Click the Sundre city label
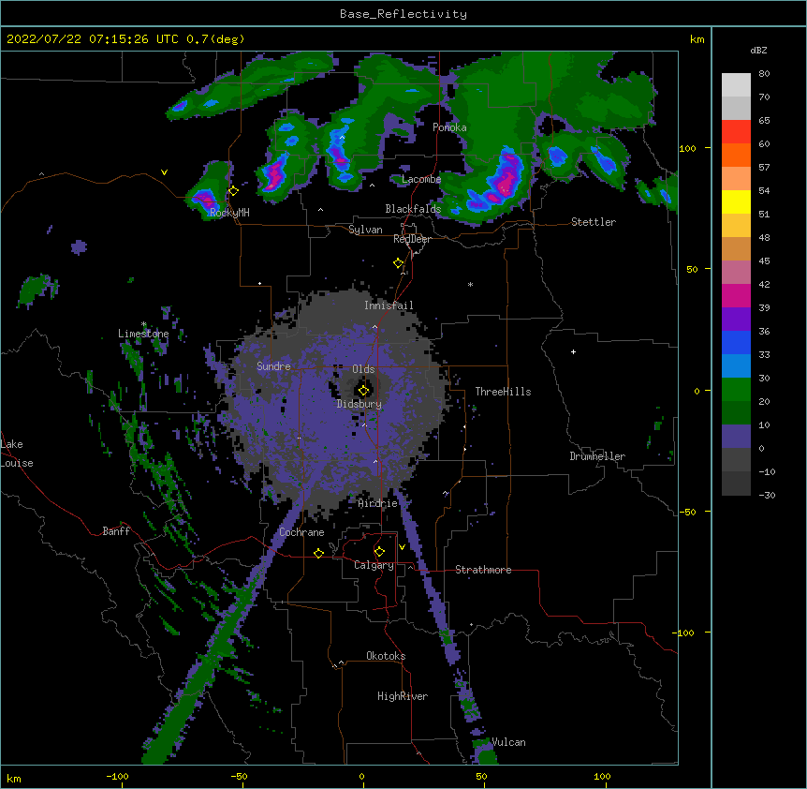Screen dimensions: 807x789 (x=273, y=366)
